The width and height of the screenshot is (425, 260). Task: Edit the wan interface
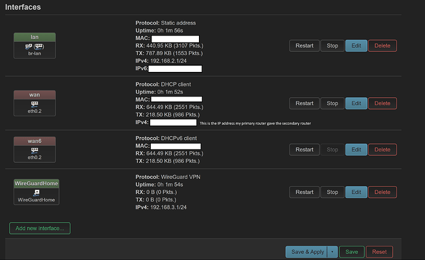(355, 103)
